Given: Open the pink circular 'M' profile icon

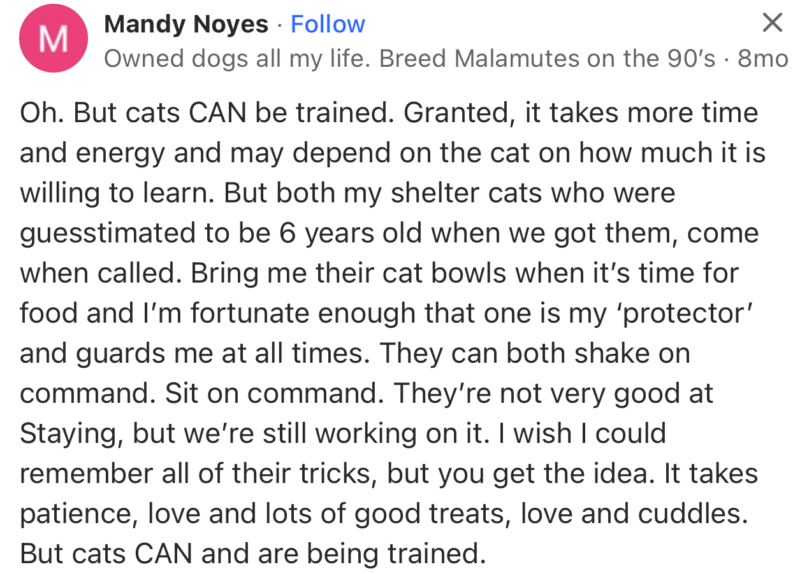Looking at the screenshot, I should pyautogui.click(x=54, y=38).
